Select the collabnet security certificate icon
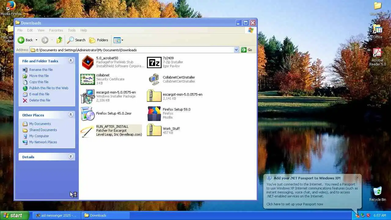Image resolution: width=391 pixels, height=220 pixels. coord(88,79)
